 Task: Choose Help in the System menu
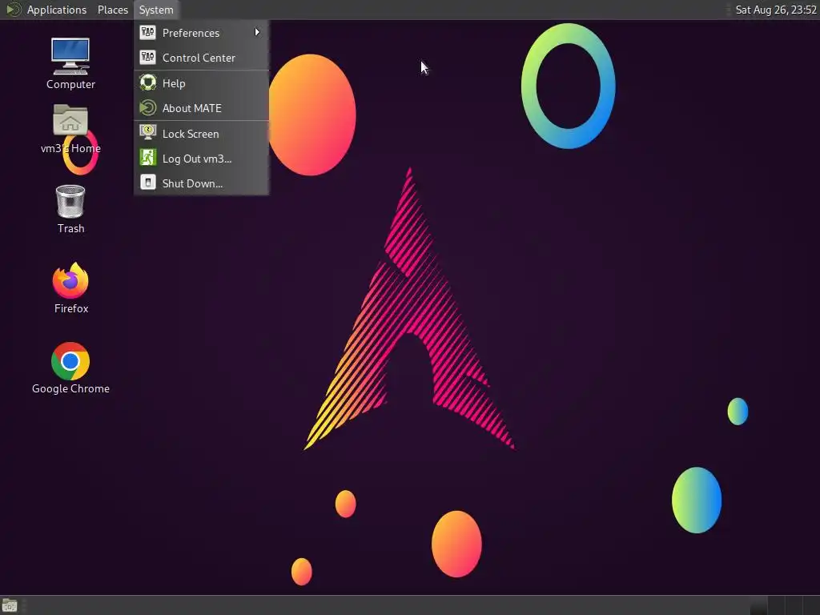tap(201, 83)
